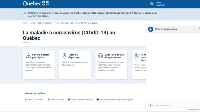Open Paliers d'alerte par région card title
Screen dimensions: 200x112
pyautogui.click(x=41, y=56)
